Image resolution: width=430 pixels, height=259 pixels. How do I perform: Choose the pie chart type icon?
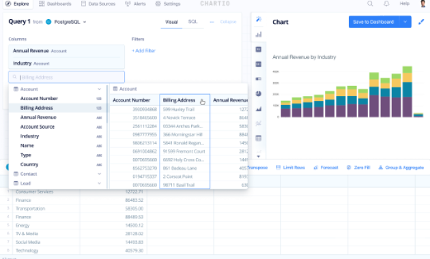(x=259, y=93)
